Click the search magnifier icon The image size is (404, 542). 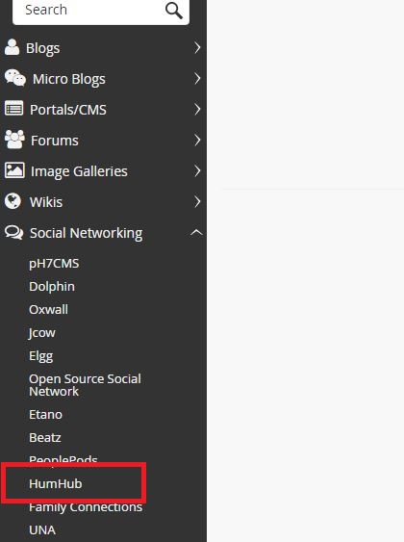click(x=174, y=11)
